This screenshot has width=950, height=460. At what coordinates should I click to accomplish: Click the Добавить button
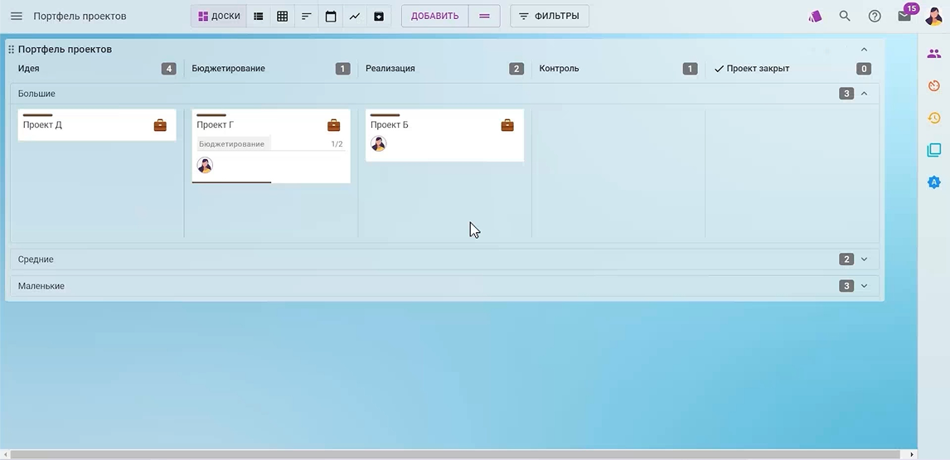[x=434, y=17]
